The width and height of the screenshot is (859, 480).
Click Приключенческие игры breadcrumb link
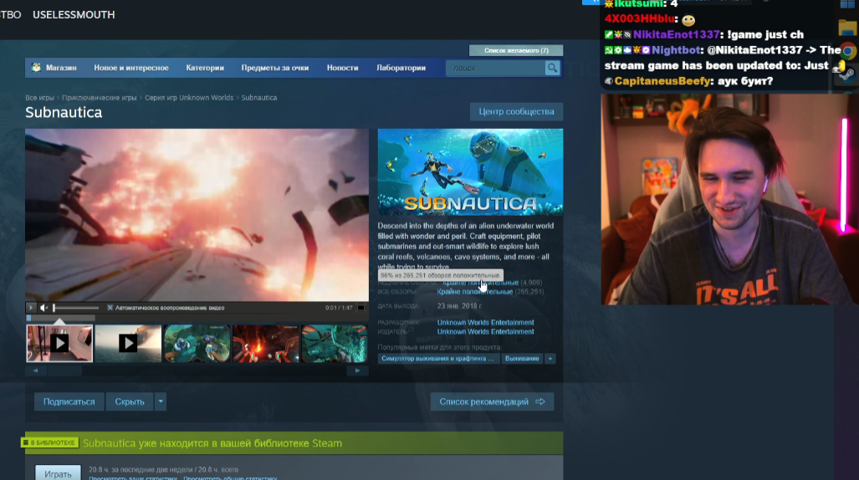[100, 98]
